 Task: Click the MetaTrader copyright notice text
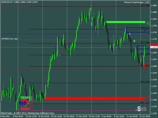(x=28, y=113)
